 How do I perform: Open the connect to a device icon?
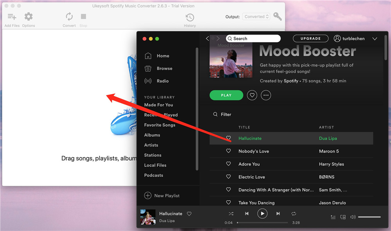click(x=343, y=217)
